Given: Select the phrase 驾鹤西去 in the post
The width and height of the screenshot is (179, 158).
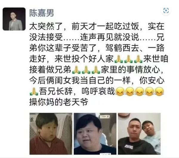Looking at the screenshot, I should [x=122, y=48].
